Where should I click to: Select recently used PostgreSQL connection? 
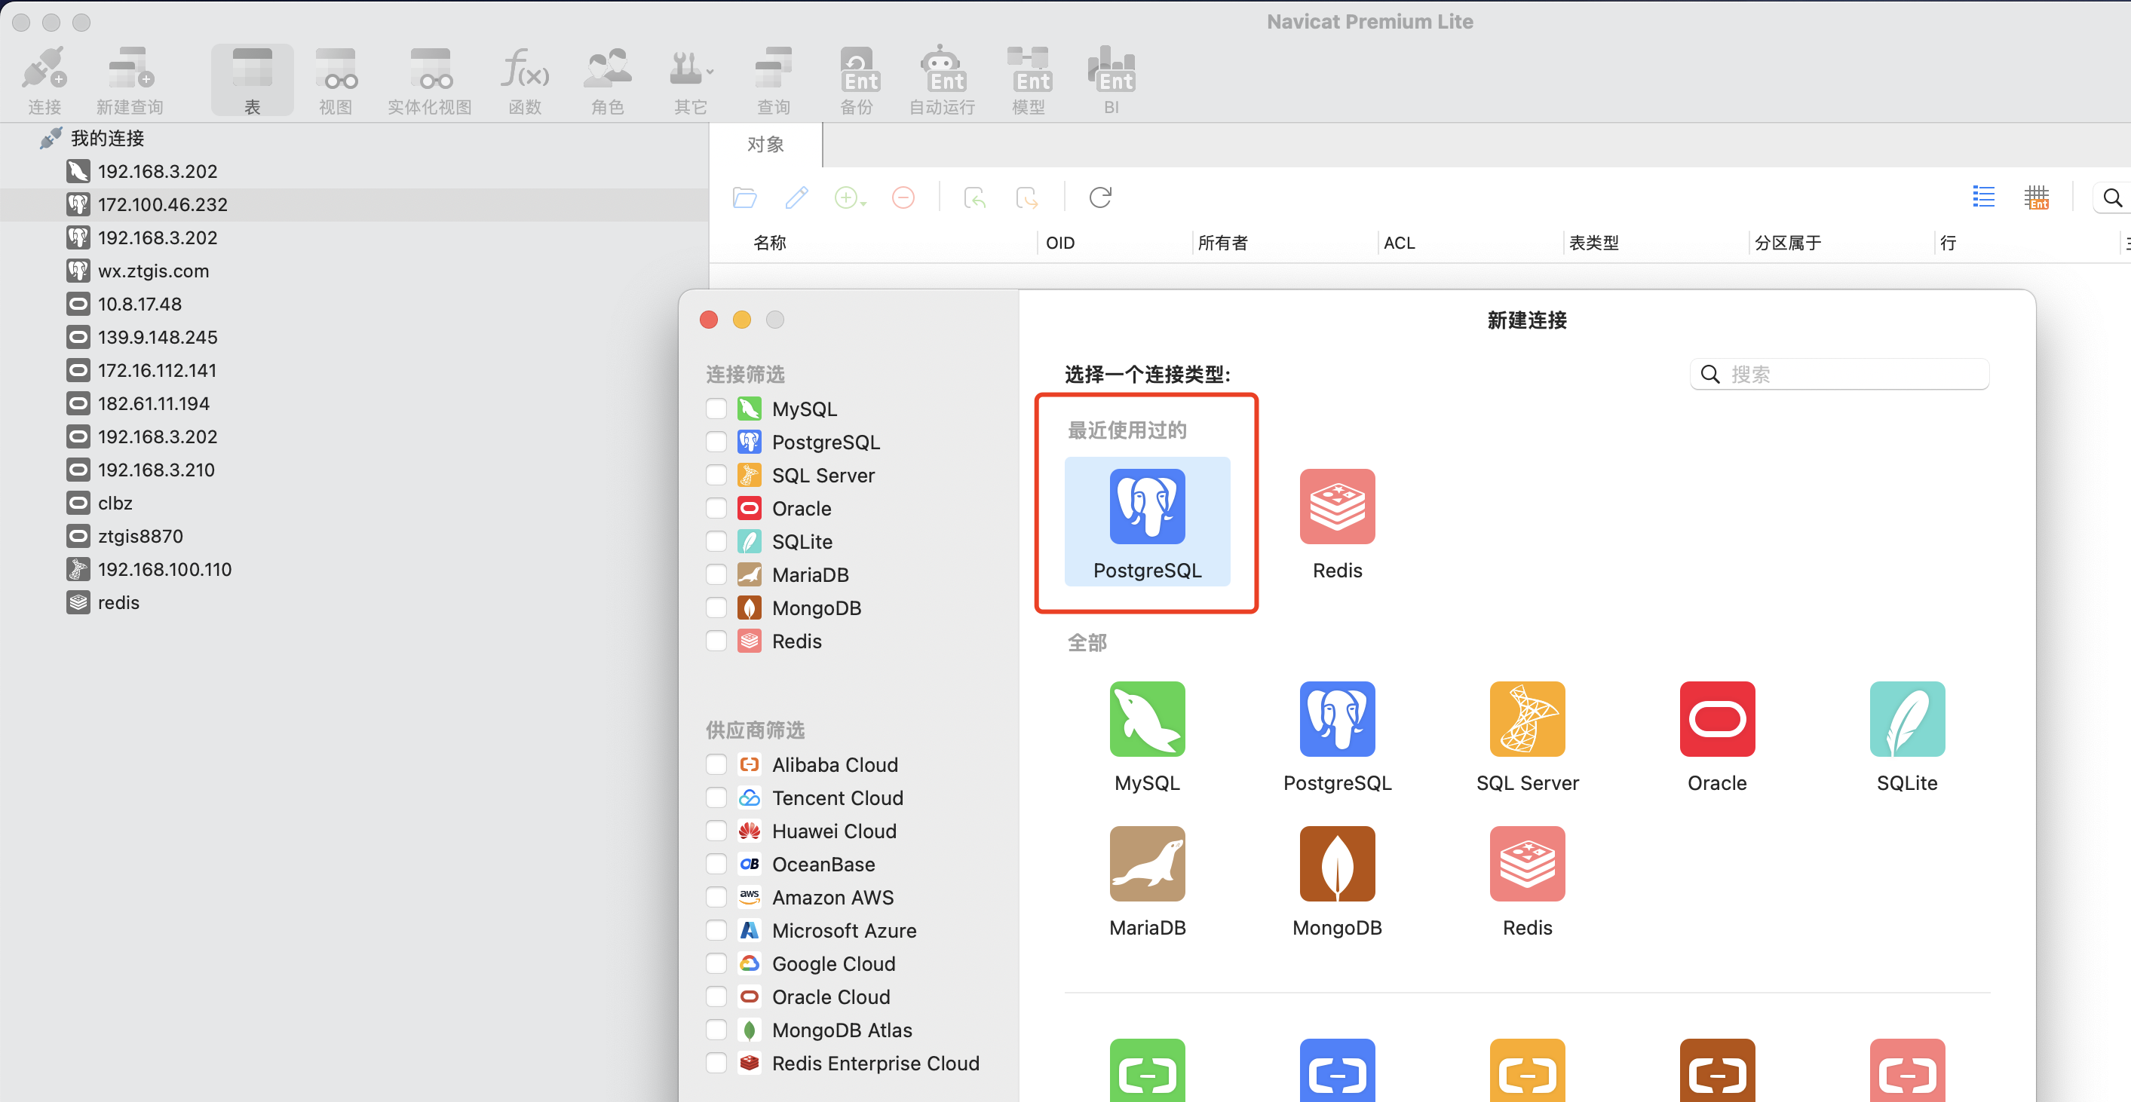point(1147,521)
